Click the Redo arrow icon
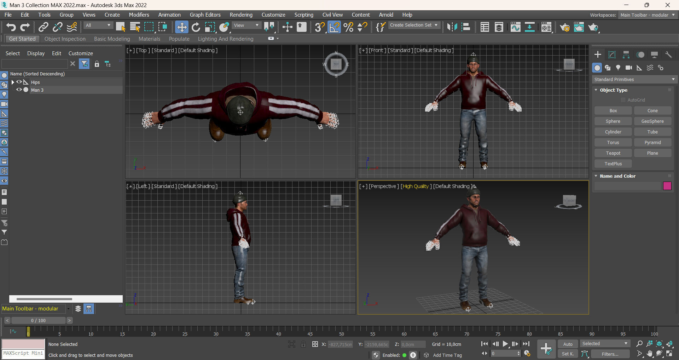Viewport: 679px width, 360px height. pos(25,27)
